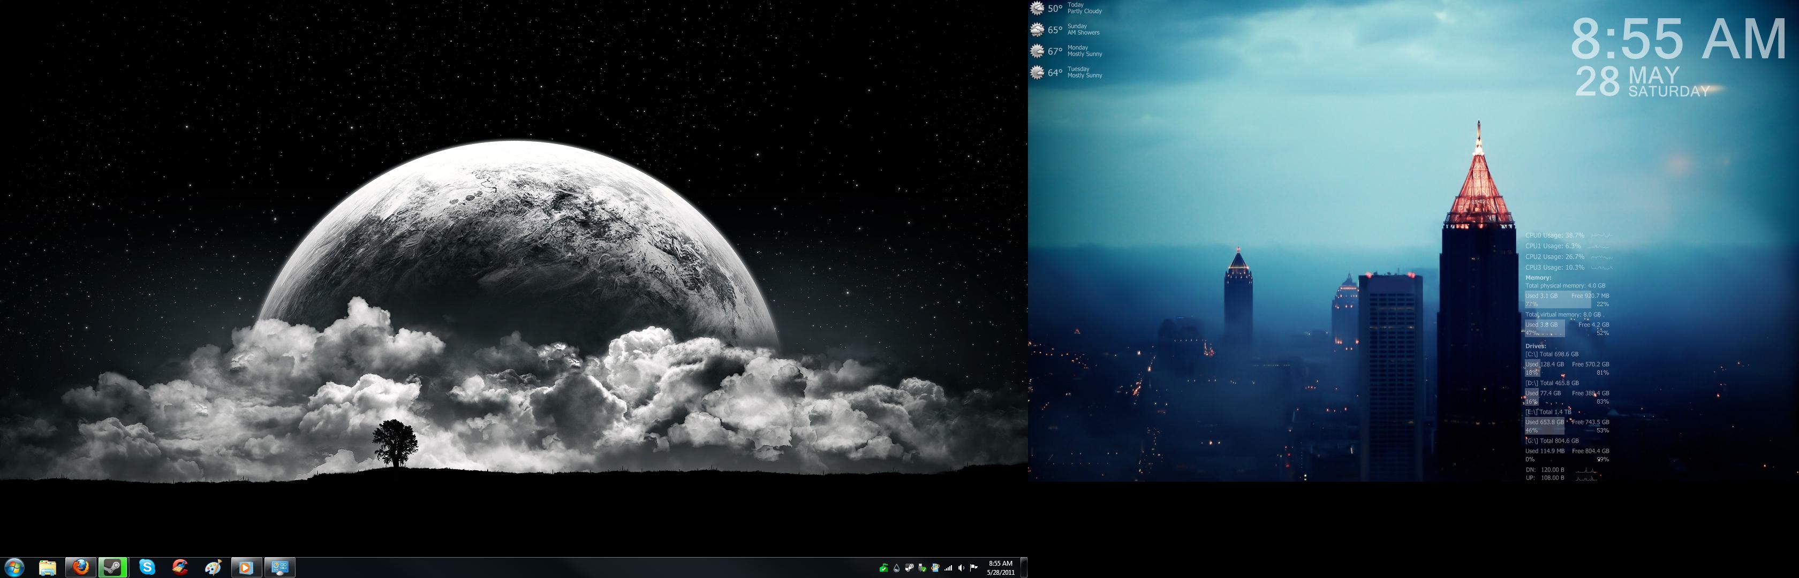
Task: Click the "28" date number widget
Action: (x=1598, y=81)
